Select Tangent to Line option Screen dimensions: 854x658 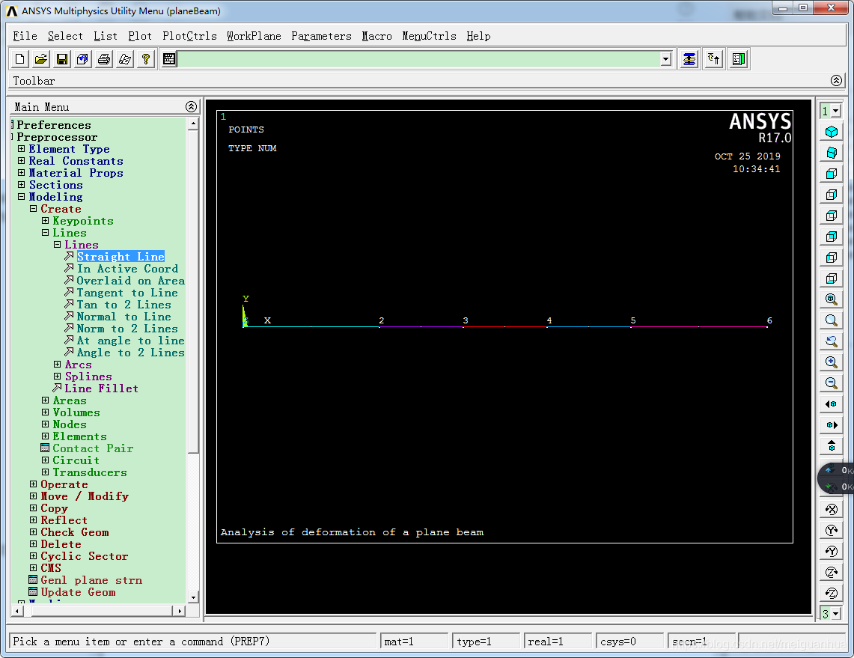127,293
